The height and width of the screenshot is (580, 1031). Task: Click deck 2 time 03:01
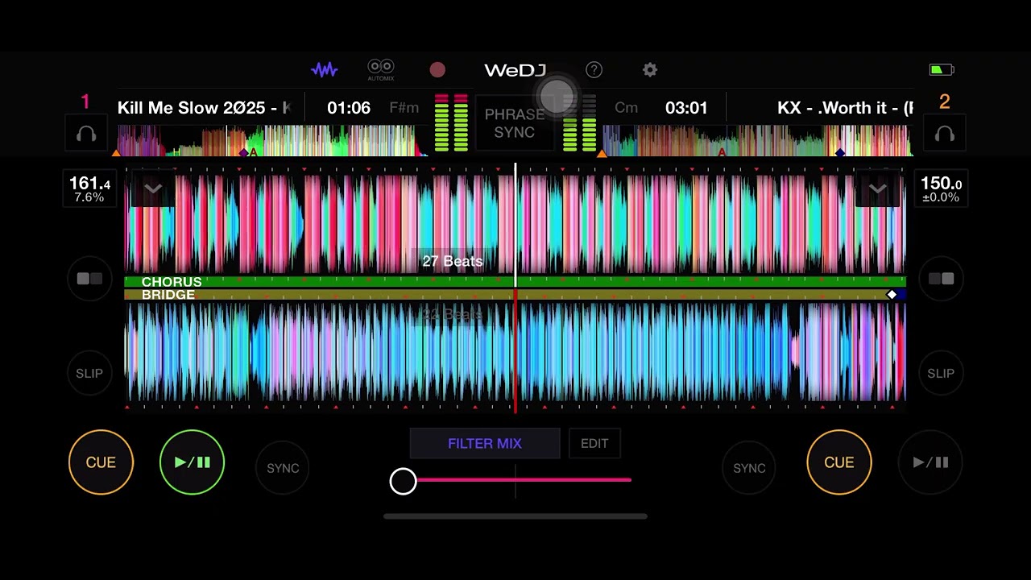686,108
